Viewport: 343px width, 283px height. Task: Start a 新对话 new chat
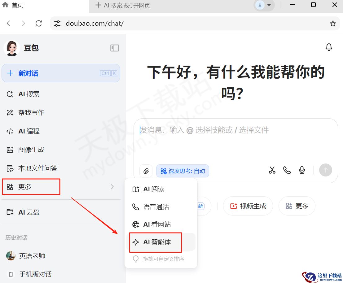click(61, 73)
